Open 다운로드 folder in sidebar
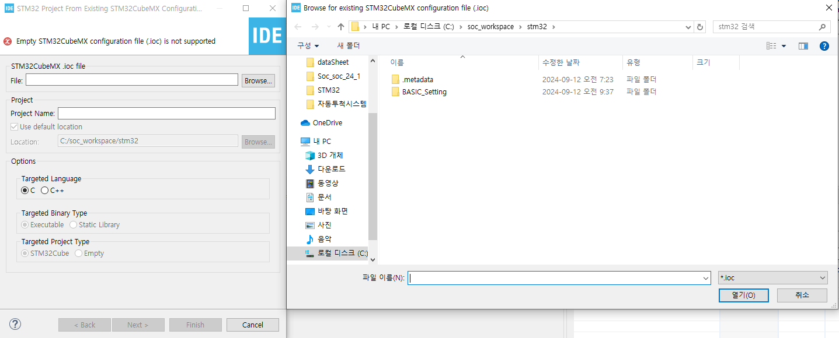The height and width of the screenshot is (338, 839). pos(326,170)
